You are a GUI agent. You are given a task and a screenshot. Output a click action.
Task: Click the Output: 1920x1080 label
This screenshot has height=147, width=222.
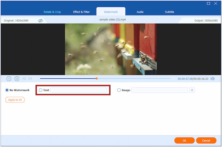[206, 21]
